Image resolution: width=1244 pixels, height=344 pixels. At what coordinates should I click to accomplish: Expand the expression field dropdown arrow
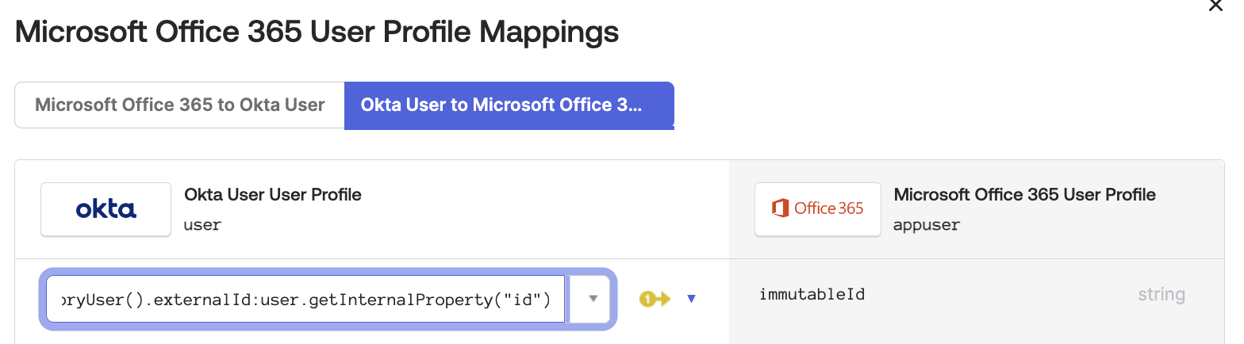point(593,299)
